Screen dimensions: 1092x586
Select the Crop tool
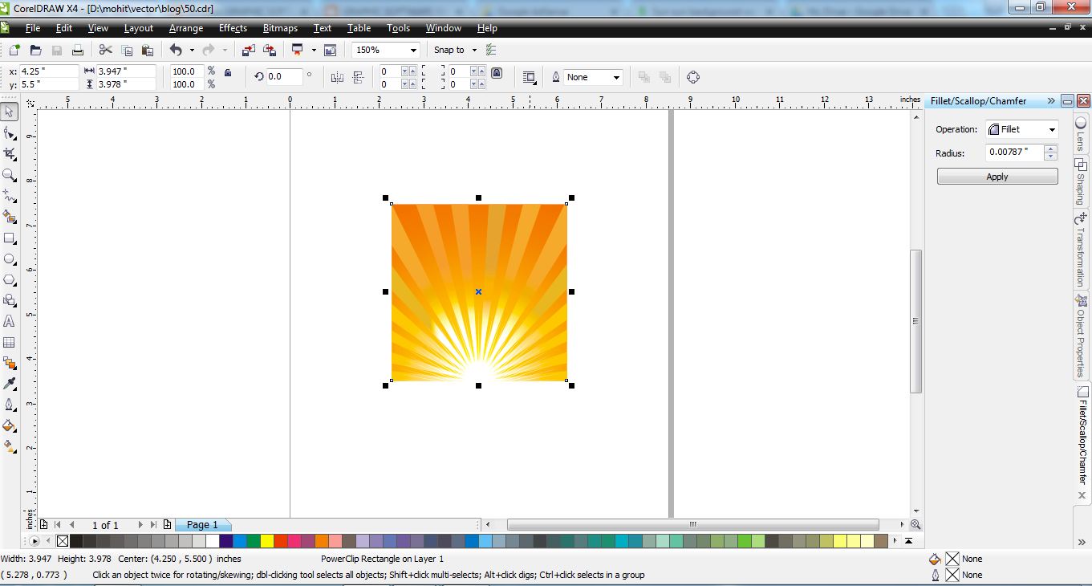[x=10, y=153]
